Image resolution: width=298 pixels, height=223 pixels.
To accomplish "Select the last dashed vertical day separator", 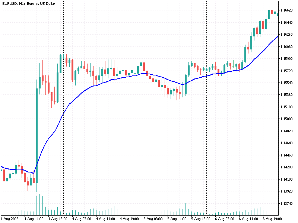I will [x=206, y=111].
